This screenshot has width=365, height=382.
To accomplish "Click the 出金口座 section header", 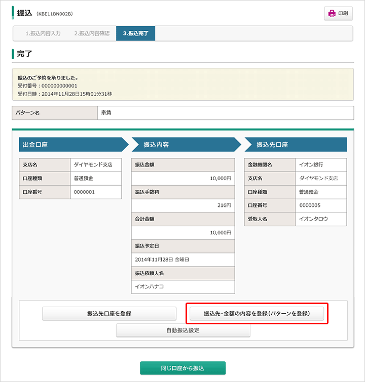I will pyautogui.click(x=74, y=145).
